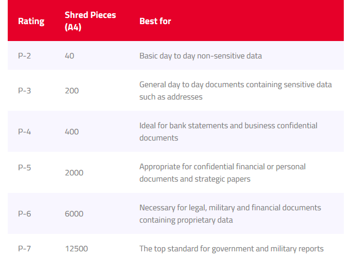This screenshot has height=278, width=351.
Task: Select the P-5 rating cell
Action: coord(24,167)
